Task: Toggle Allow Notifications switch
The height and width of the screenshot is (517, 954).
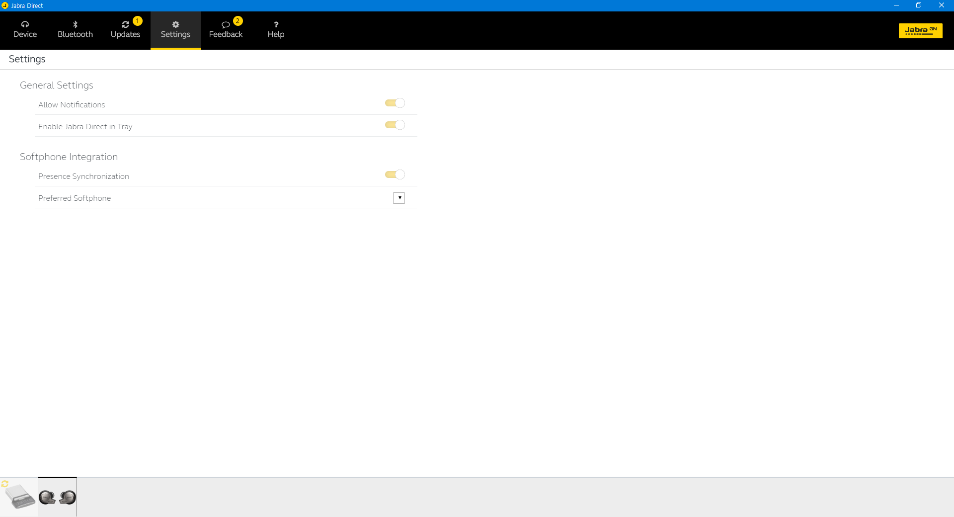Action: pos(395,103)
